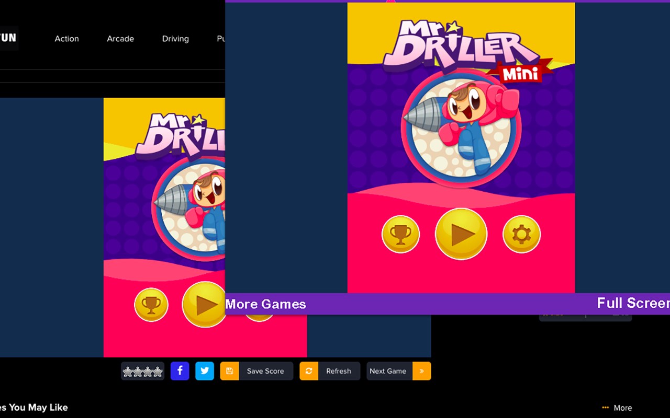Open gear settings in the front game window
The image size is (670, 418).
click(521, 235)
